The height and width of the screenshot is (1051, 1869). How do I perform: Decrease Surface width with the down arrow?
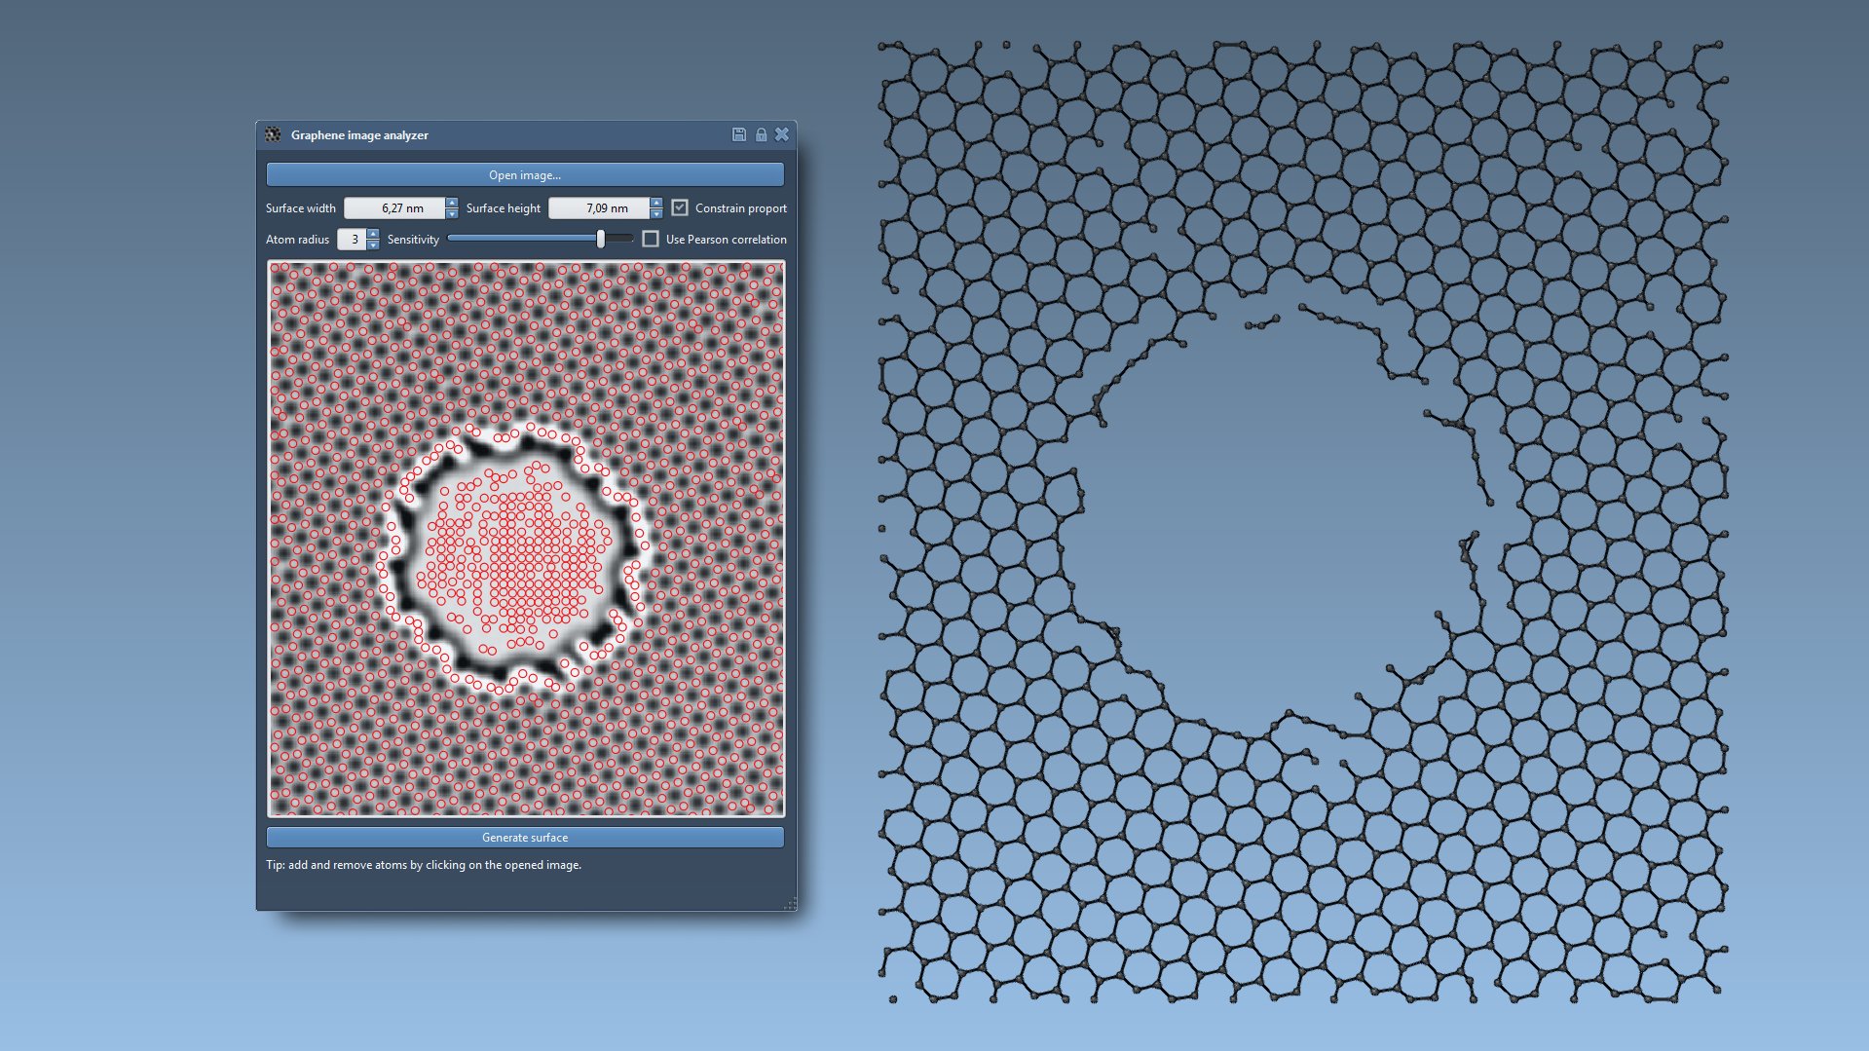[x=451, y=213]
